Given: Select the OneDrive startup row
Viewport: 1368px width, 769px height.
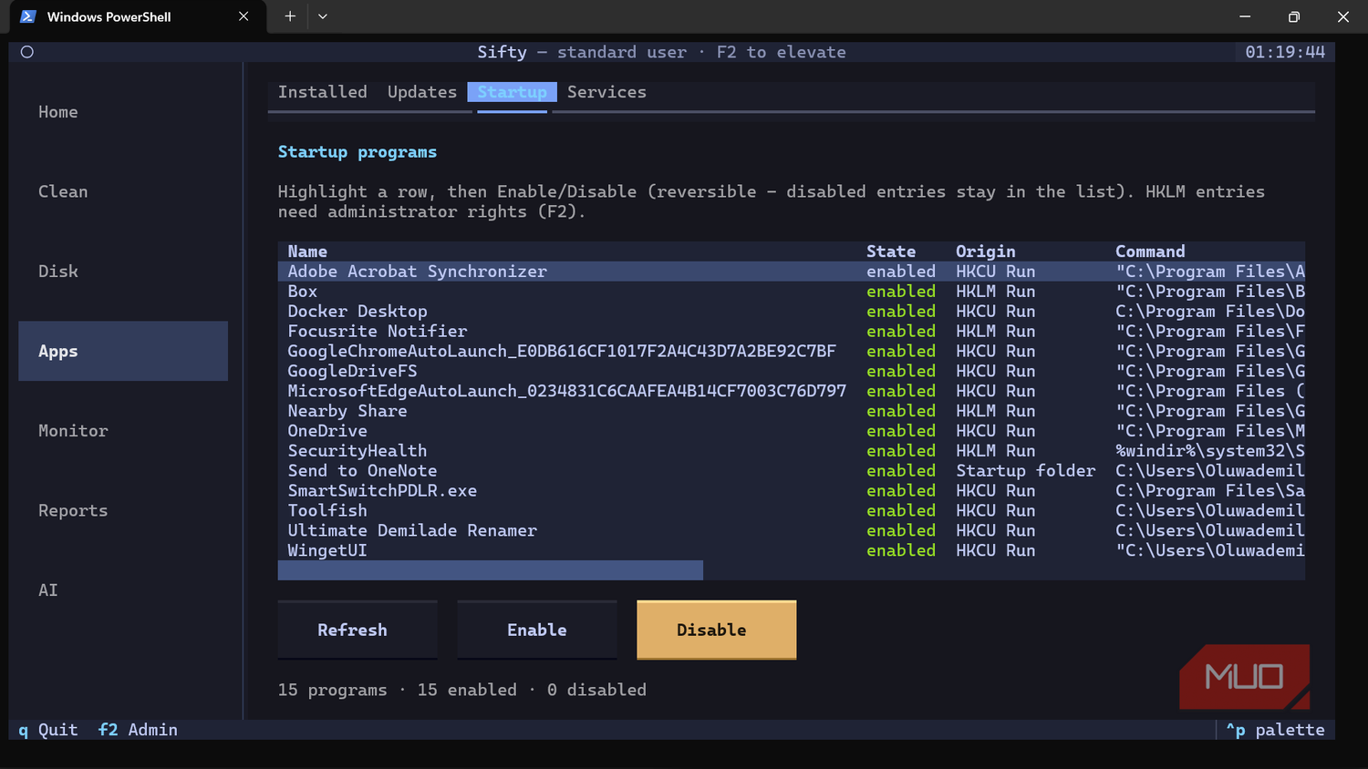Looking at the screenshot, I should [792, 431].
